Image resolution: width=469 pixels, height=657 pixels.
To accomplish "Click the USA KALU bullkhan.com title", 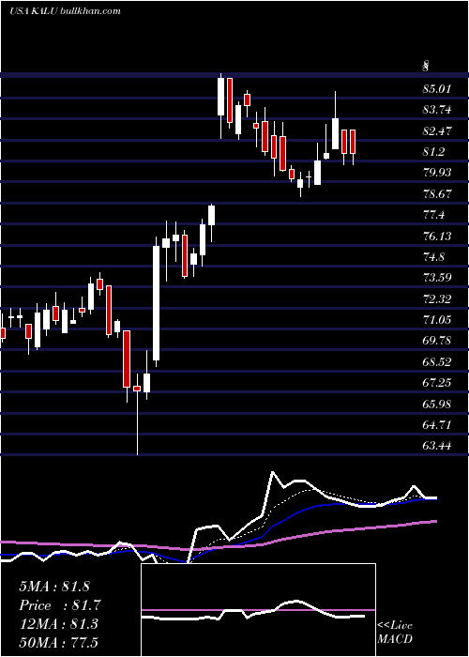I will tap(65, 11).
